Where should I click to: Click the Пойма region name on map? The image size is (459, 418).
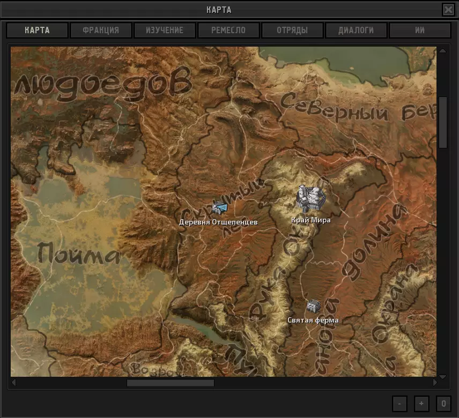[78, 253]
